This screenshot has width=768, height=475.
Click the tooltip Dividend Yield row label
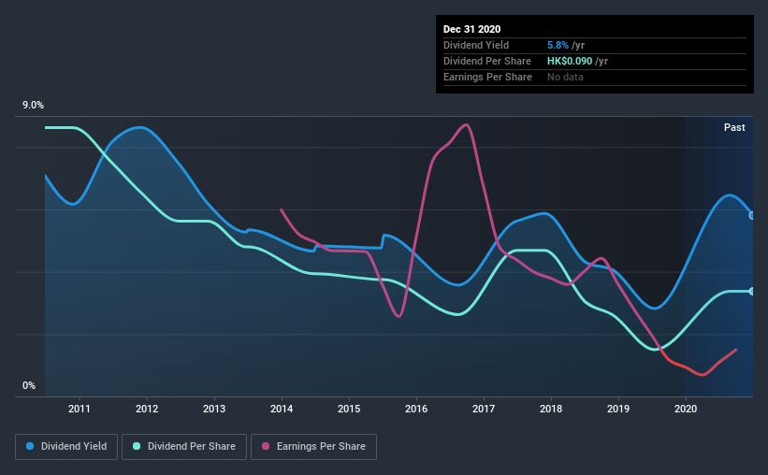coord(476,45)
